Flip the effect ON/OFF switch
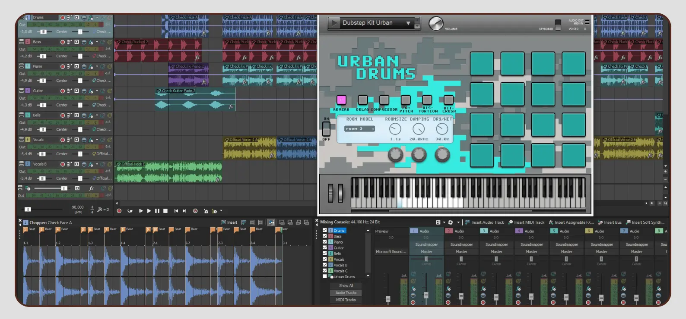The width and height of the screenshot is (686, 319). click(326, 128)
